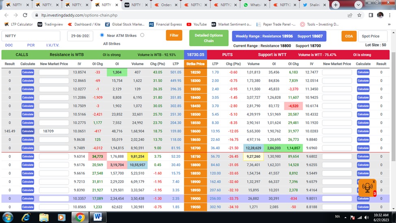Click call-side Calculate for strike 18250

[x=28, y=72]
